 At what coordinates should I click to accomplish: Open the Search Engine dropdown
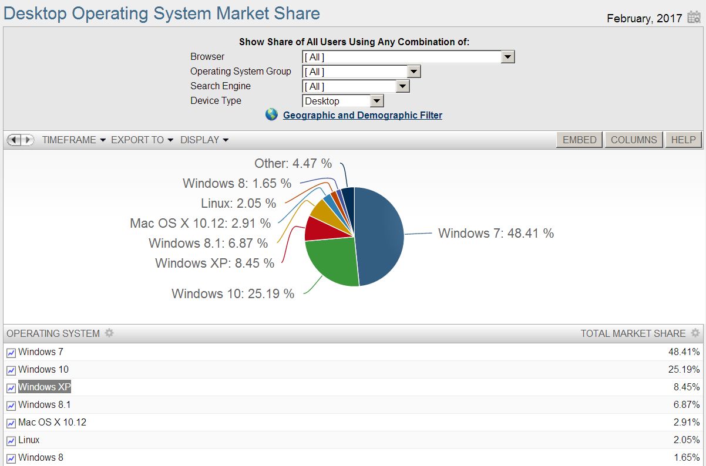pyautogui.click(x=404, y=86)
